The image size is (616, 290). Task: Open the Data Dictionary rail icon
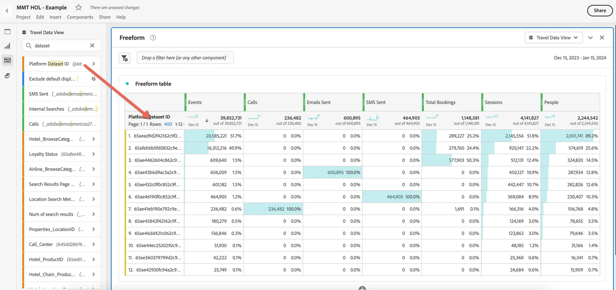tap(8, 76)
